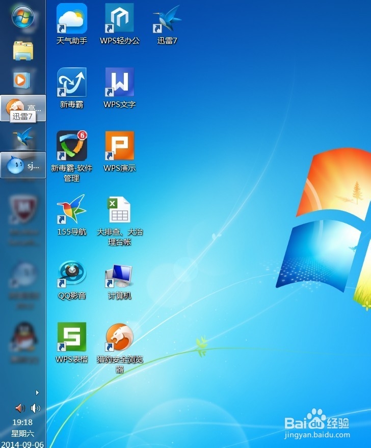The width and height of the screenshot is (371, 448).
Task: Open the 155导航 desktop shortcut
Action: coord(72,216)
